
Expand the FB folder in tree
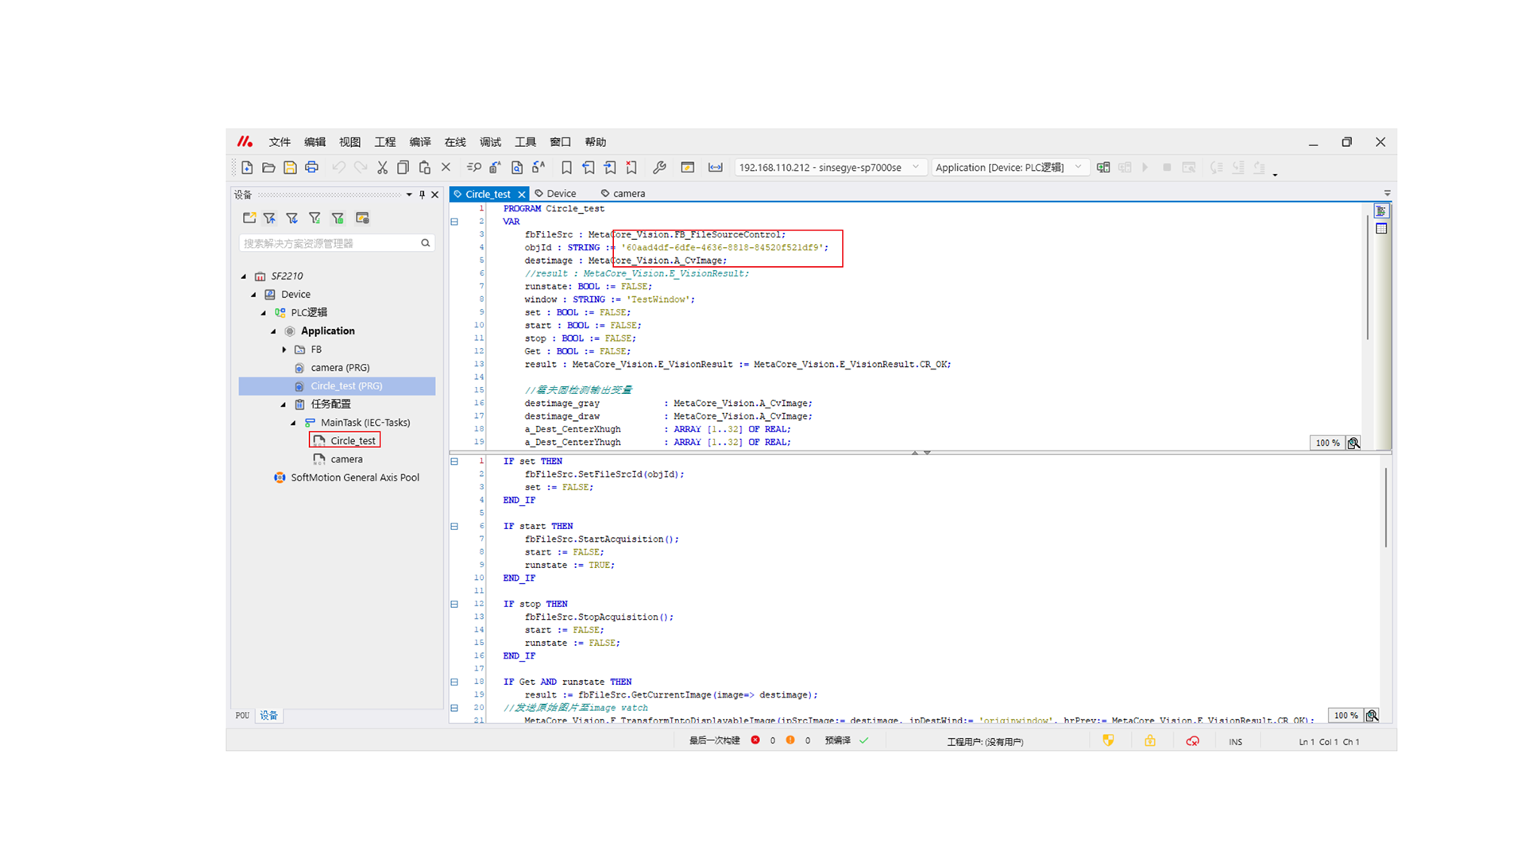tap(284, 350)
